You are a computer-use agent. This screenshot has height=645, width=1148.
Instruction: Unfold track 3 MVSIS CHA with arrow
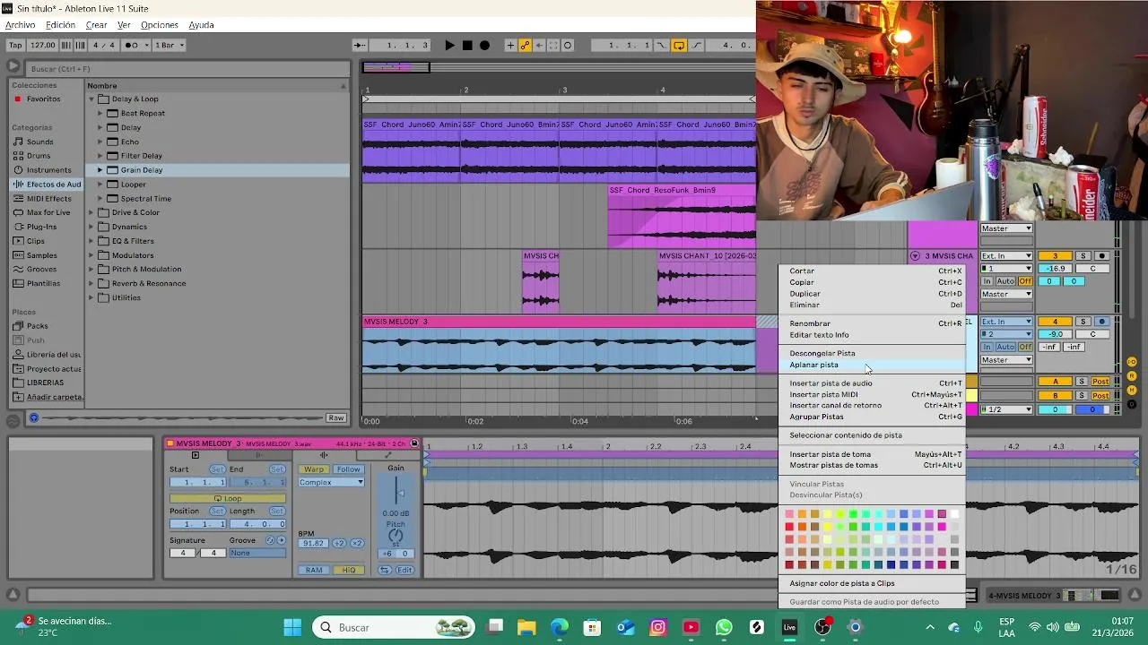[915, 256]
